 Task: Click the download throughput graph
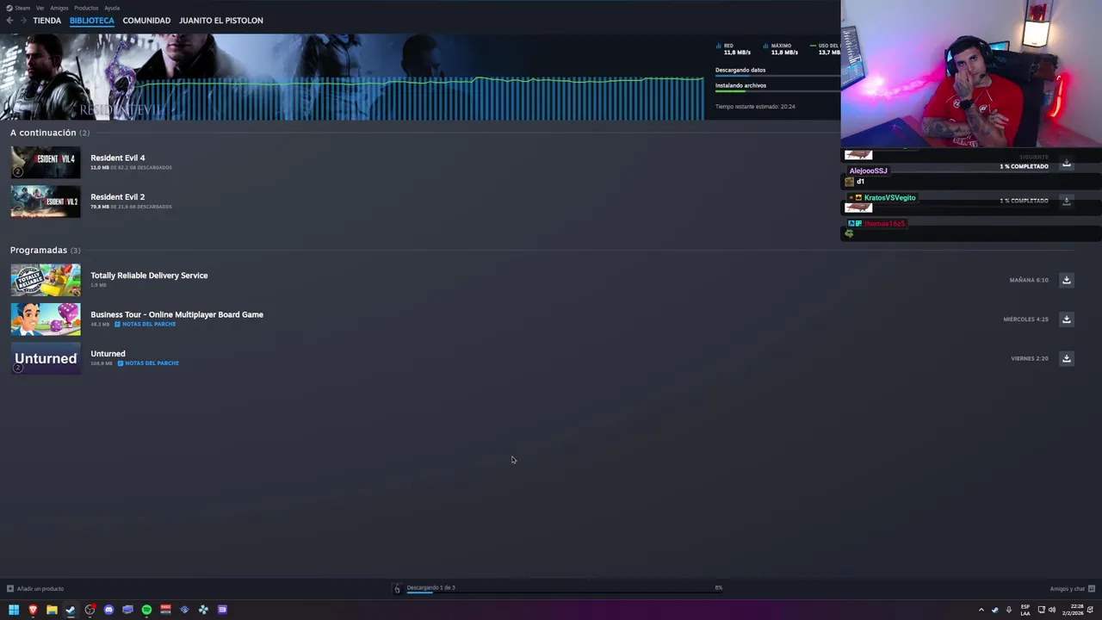pos(418,98)
